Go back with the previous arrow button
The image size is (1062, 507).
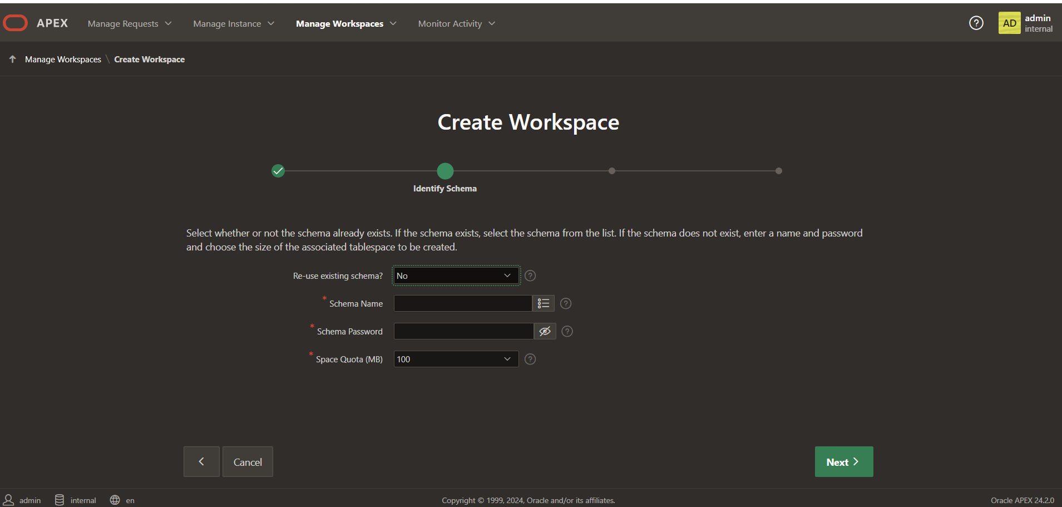coord(201,461)
